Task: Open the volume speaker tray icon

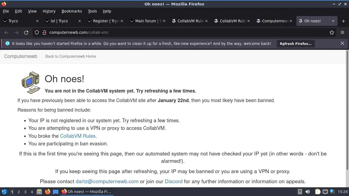Action: [308, 192]
